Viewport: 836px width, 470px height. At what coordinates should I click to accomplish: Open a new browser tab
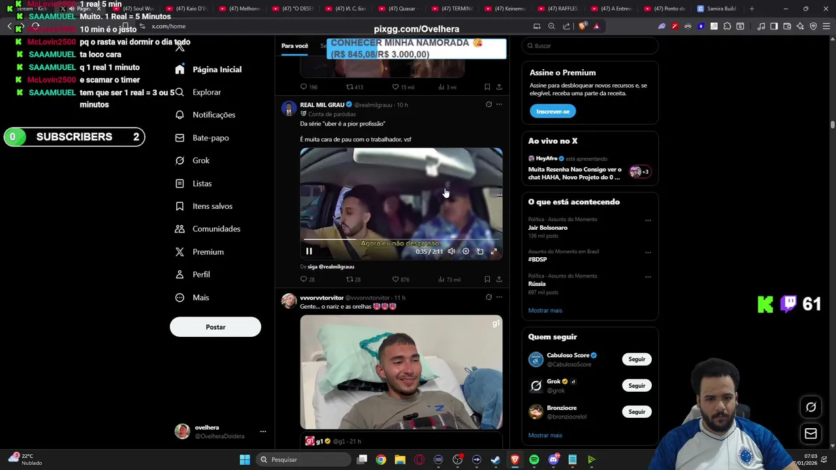click(x=752, y=8)
